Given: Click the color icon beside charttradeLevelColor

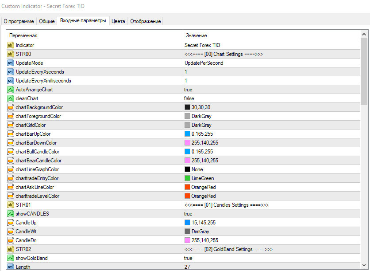Looking at the screenshot, I should (10, 196).
